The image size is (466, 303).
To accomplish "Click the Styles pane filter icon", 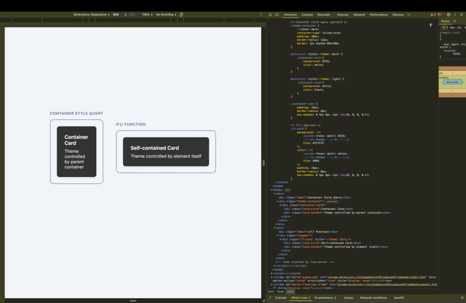I will click(x=444, y=27).
